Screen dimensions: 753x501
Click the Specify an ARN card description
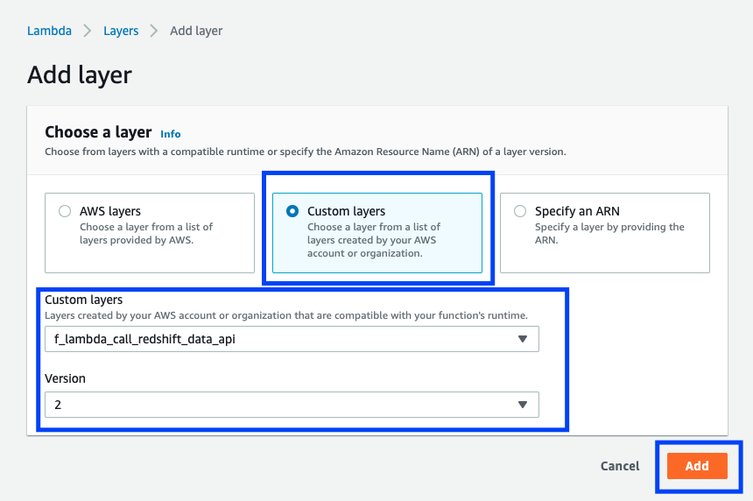coord(609,234)
